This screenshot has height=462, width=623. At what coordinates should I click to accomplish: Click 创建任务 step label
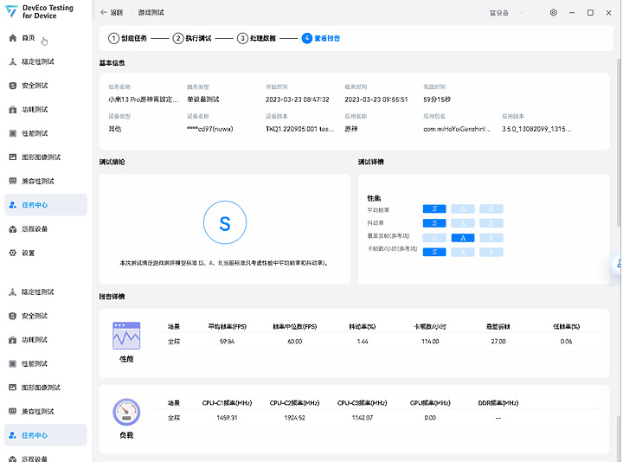[134, 38]
